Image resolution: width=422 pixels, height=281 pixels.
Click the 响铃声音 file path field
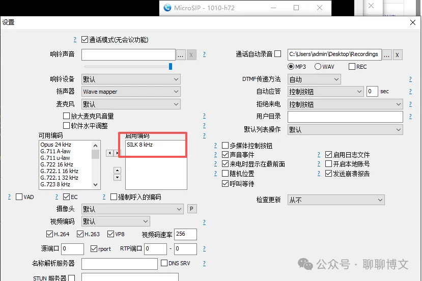(129, 54)
